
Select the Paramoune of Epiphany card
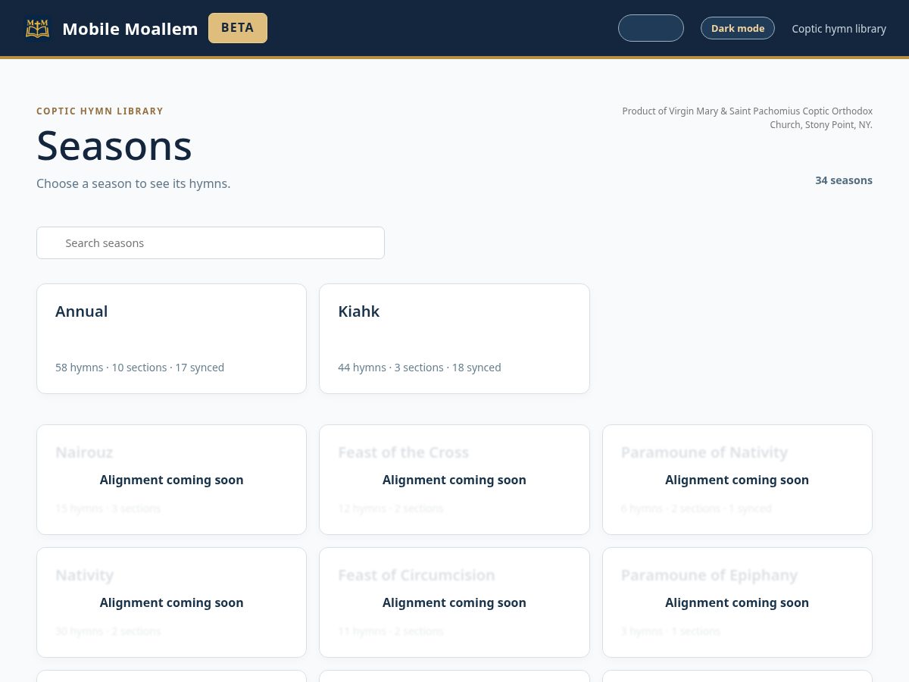pos(737,602)
